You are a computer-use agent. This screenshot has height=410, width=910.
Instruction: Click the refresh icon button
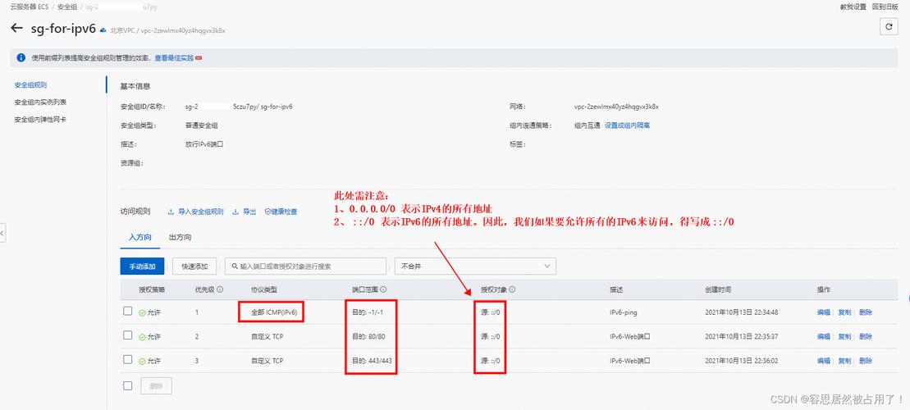click(889, 27)
